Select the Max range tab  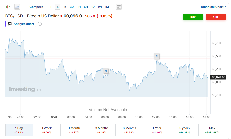(212, 130)
